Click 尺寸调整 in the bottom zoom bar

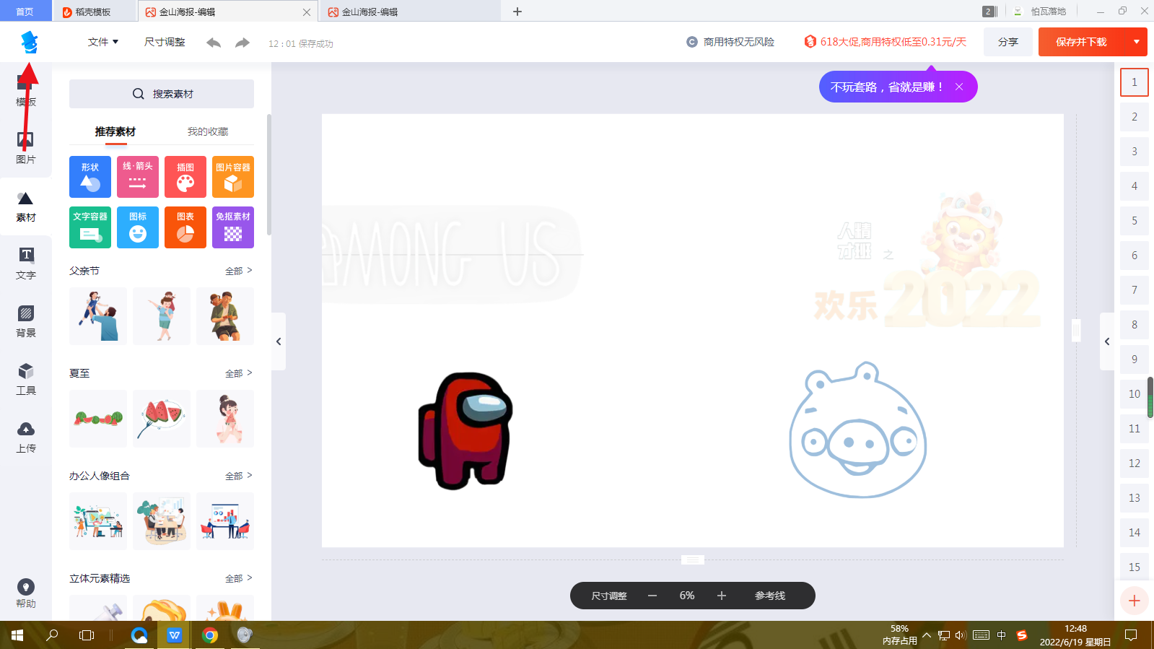click(609, 596)
